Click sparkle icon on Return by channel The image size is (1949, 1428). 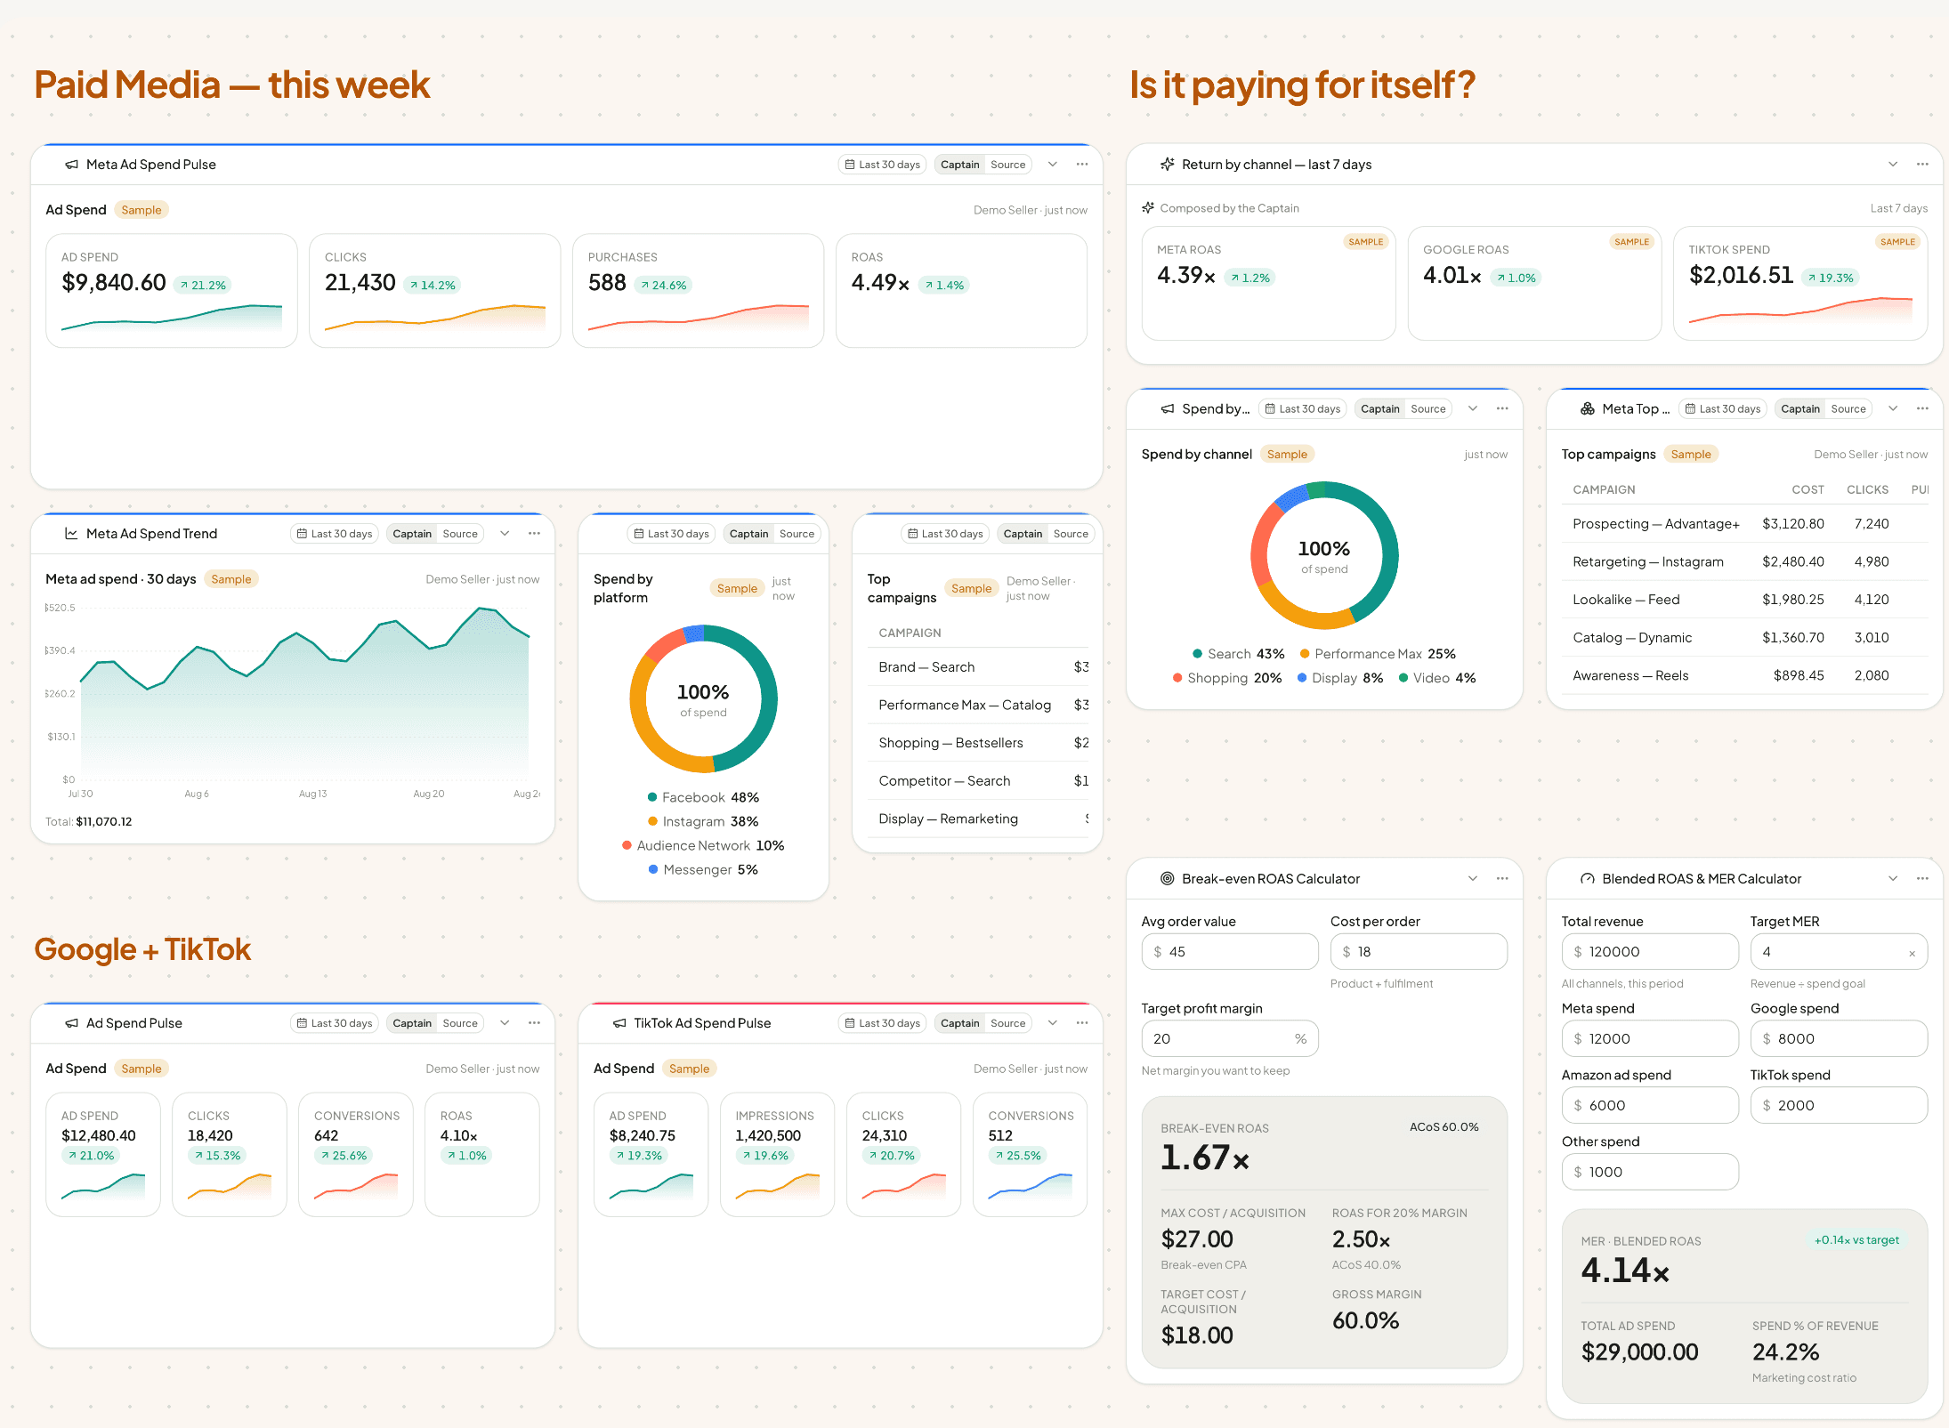coord(1168,165)
